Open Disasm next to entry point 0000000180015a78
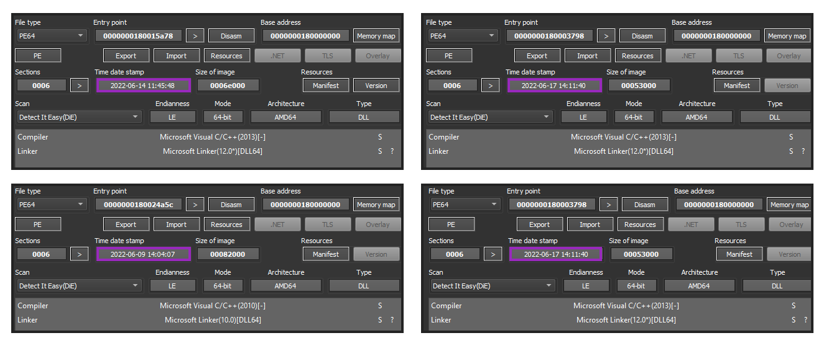The image size is (834, 356). tap(231, 36)
